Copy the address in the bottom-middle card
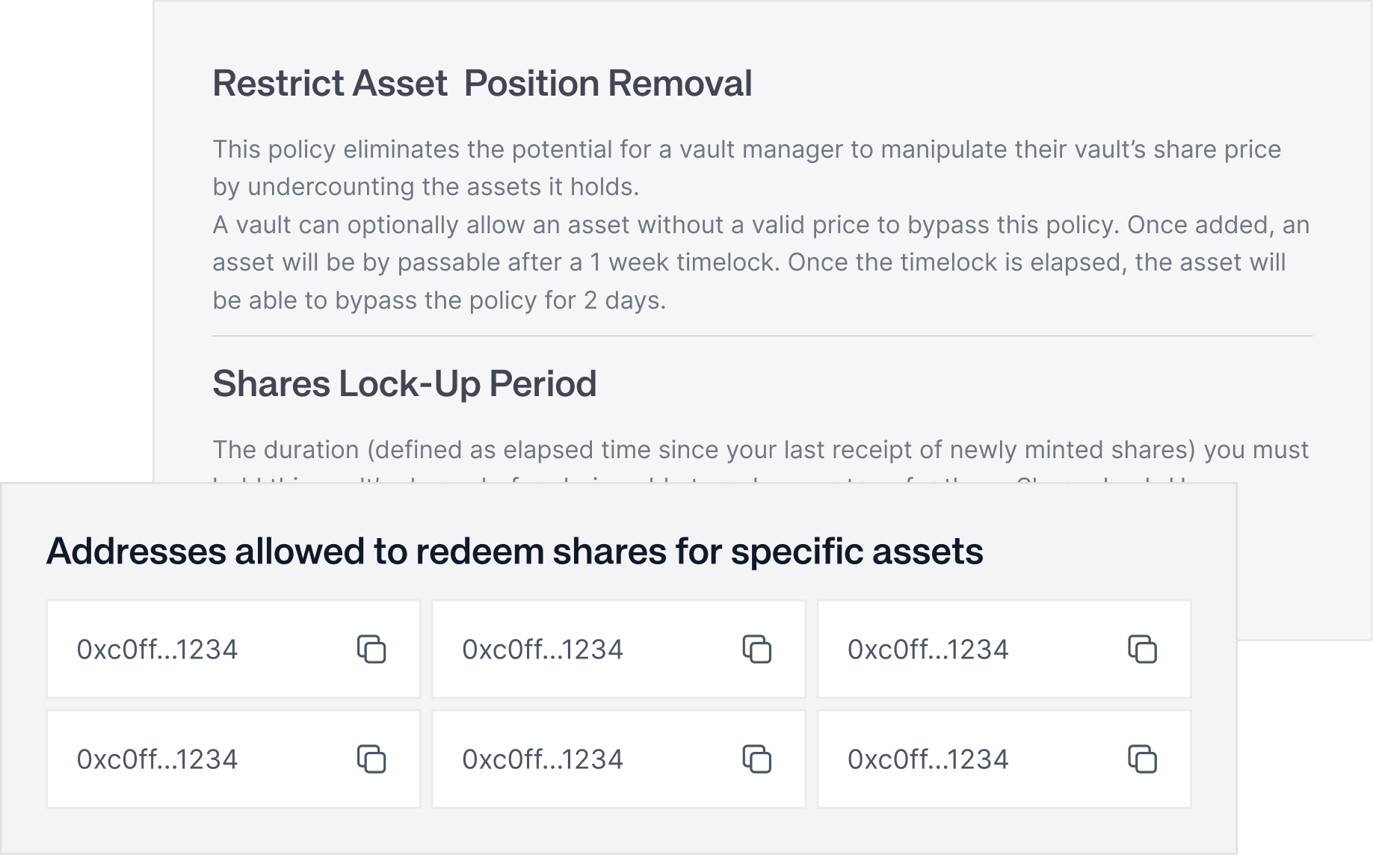 tap(756, 759)
